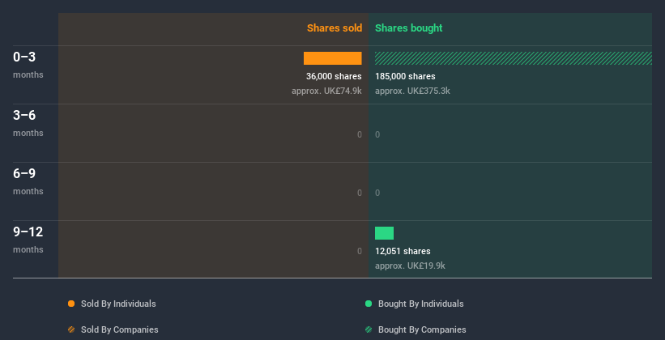The width and height of the screenshot is (665, 340).
Task: Click the 12,051 shares label
Action: pos(403,251)
